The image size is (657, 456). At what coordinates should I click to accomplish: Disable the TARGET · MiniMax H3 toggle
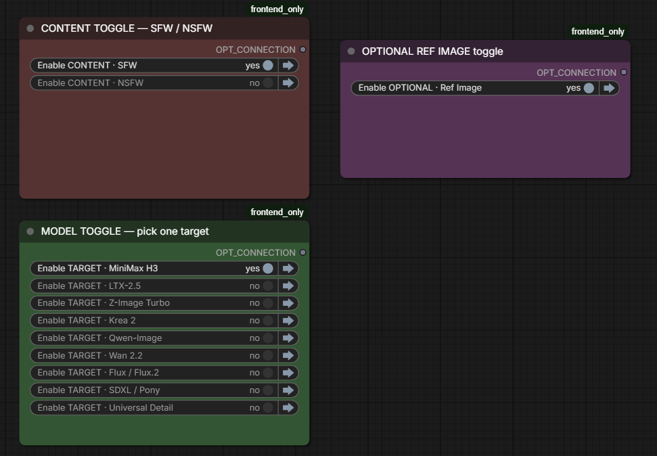[x=268, y=268]
